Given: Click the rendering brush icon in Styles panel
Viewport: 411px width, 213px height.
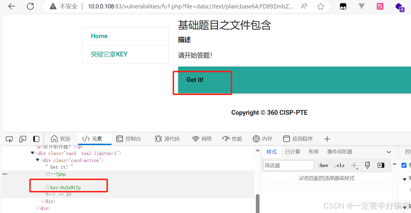Looking at the screenshot, I should (x=367, y=165).
